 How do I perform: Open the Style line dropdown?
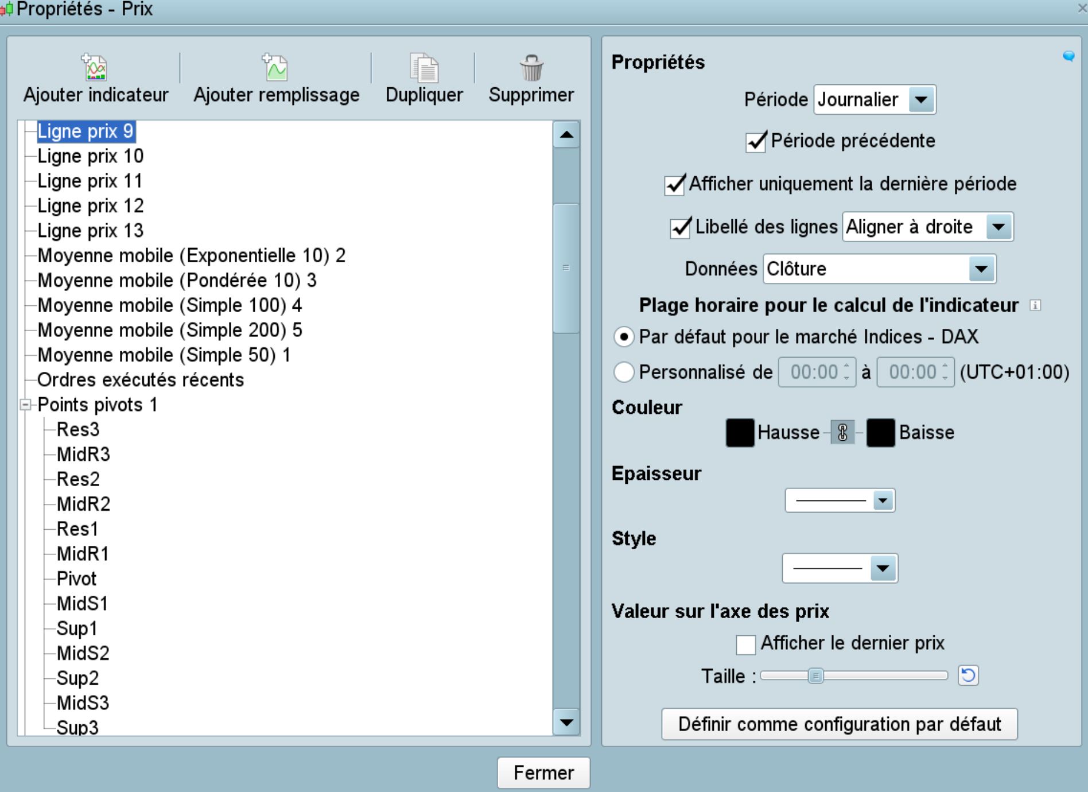840,569
